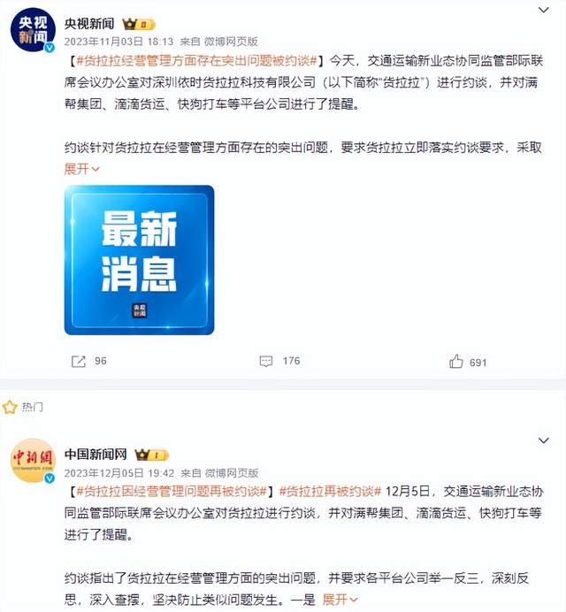Expand the second post via 展开
The image size is (566, 612).
[340, 599]
